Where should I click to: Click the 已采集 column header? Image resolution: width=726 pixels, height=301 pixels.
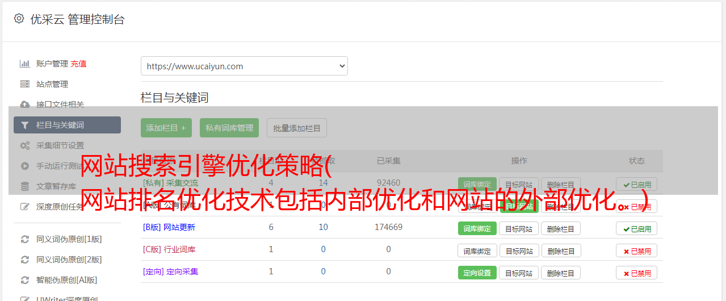388,161
